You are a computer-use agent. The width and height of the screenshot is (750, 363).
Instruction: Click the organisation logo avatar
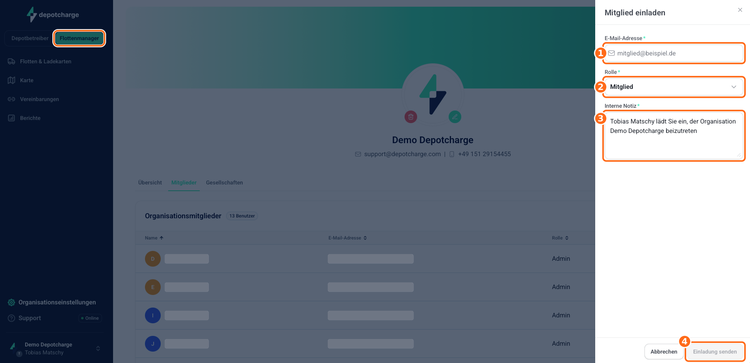(x=433, y=94)
